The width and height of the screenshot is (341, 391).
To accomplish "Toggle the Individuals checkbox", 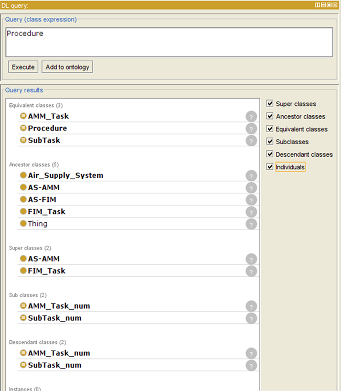I will [x=270, y=167].
